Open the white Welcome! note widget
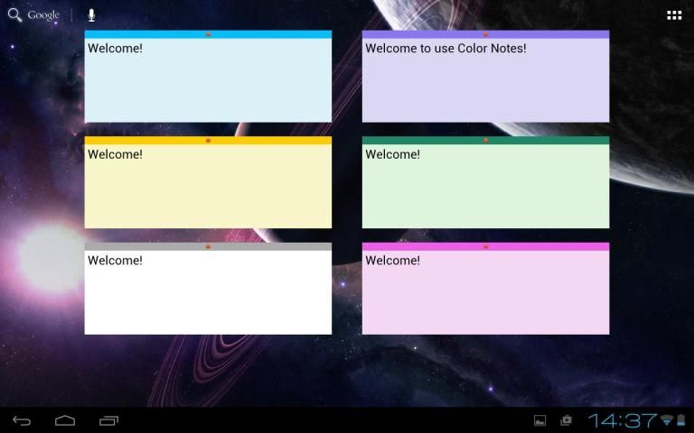The image size is (694, 433). coord(208,292)
